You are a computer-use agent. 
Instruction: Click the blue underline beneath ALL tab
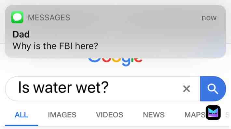pos(21,125)
